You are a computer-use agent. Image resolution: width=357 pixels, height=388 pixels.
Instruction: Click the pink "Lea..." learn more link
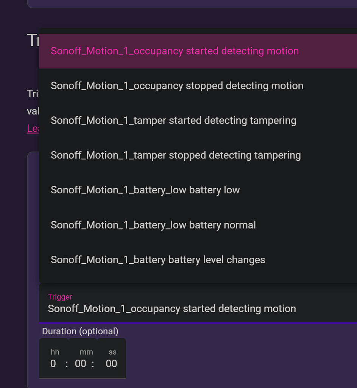click(33, 128)
